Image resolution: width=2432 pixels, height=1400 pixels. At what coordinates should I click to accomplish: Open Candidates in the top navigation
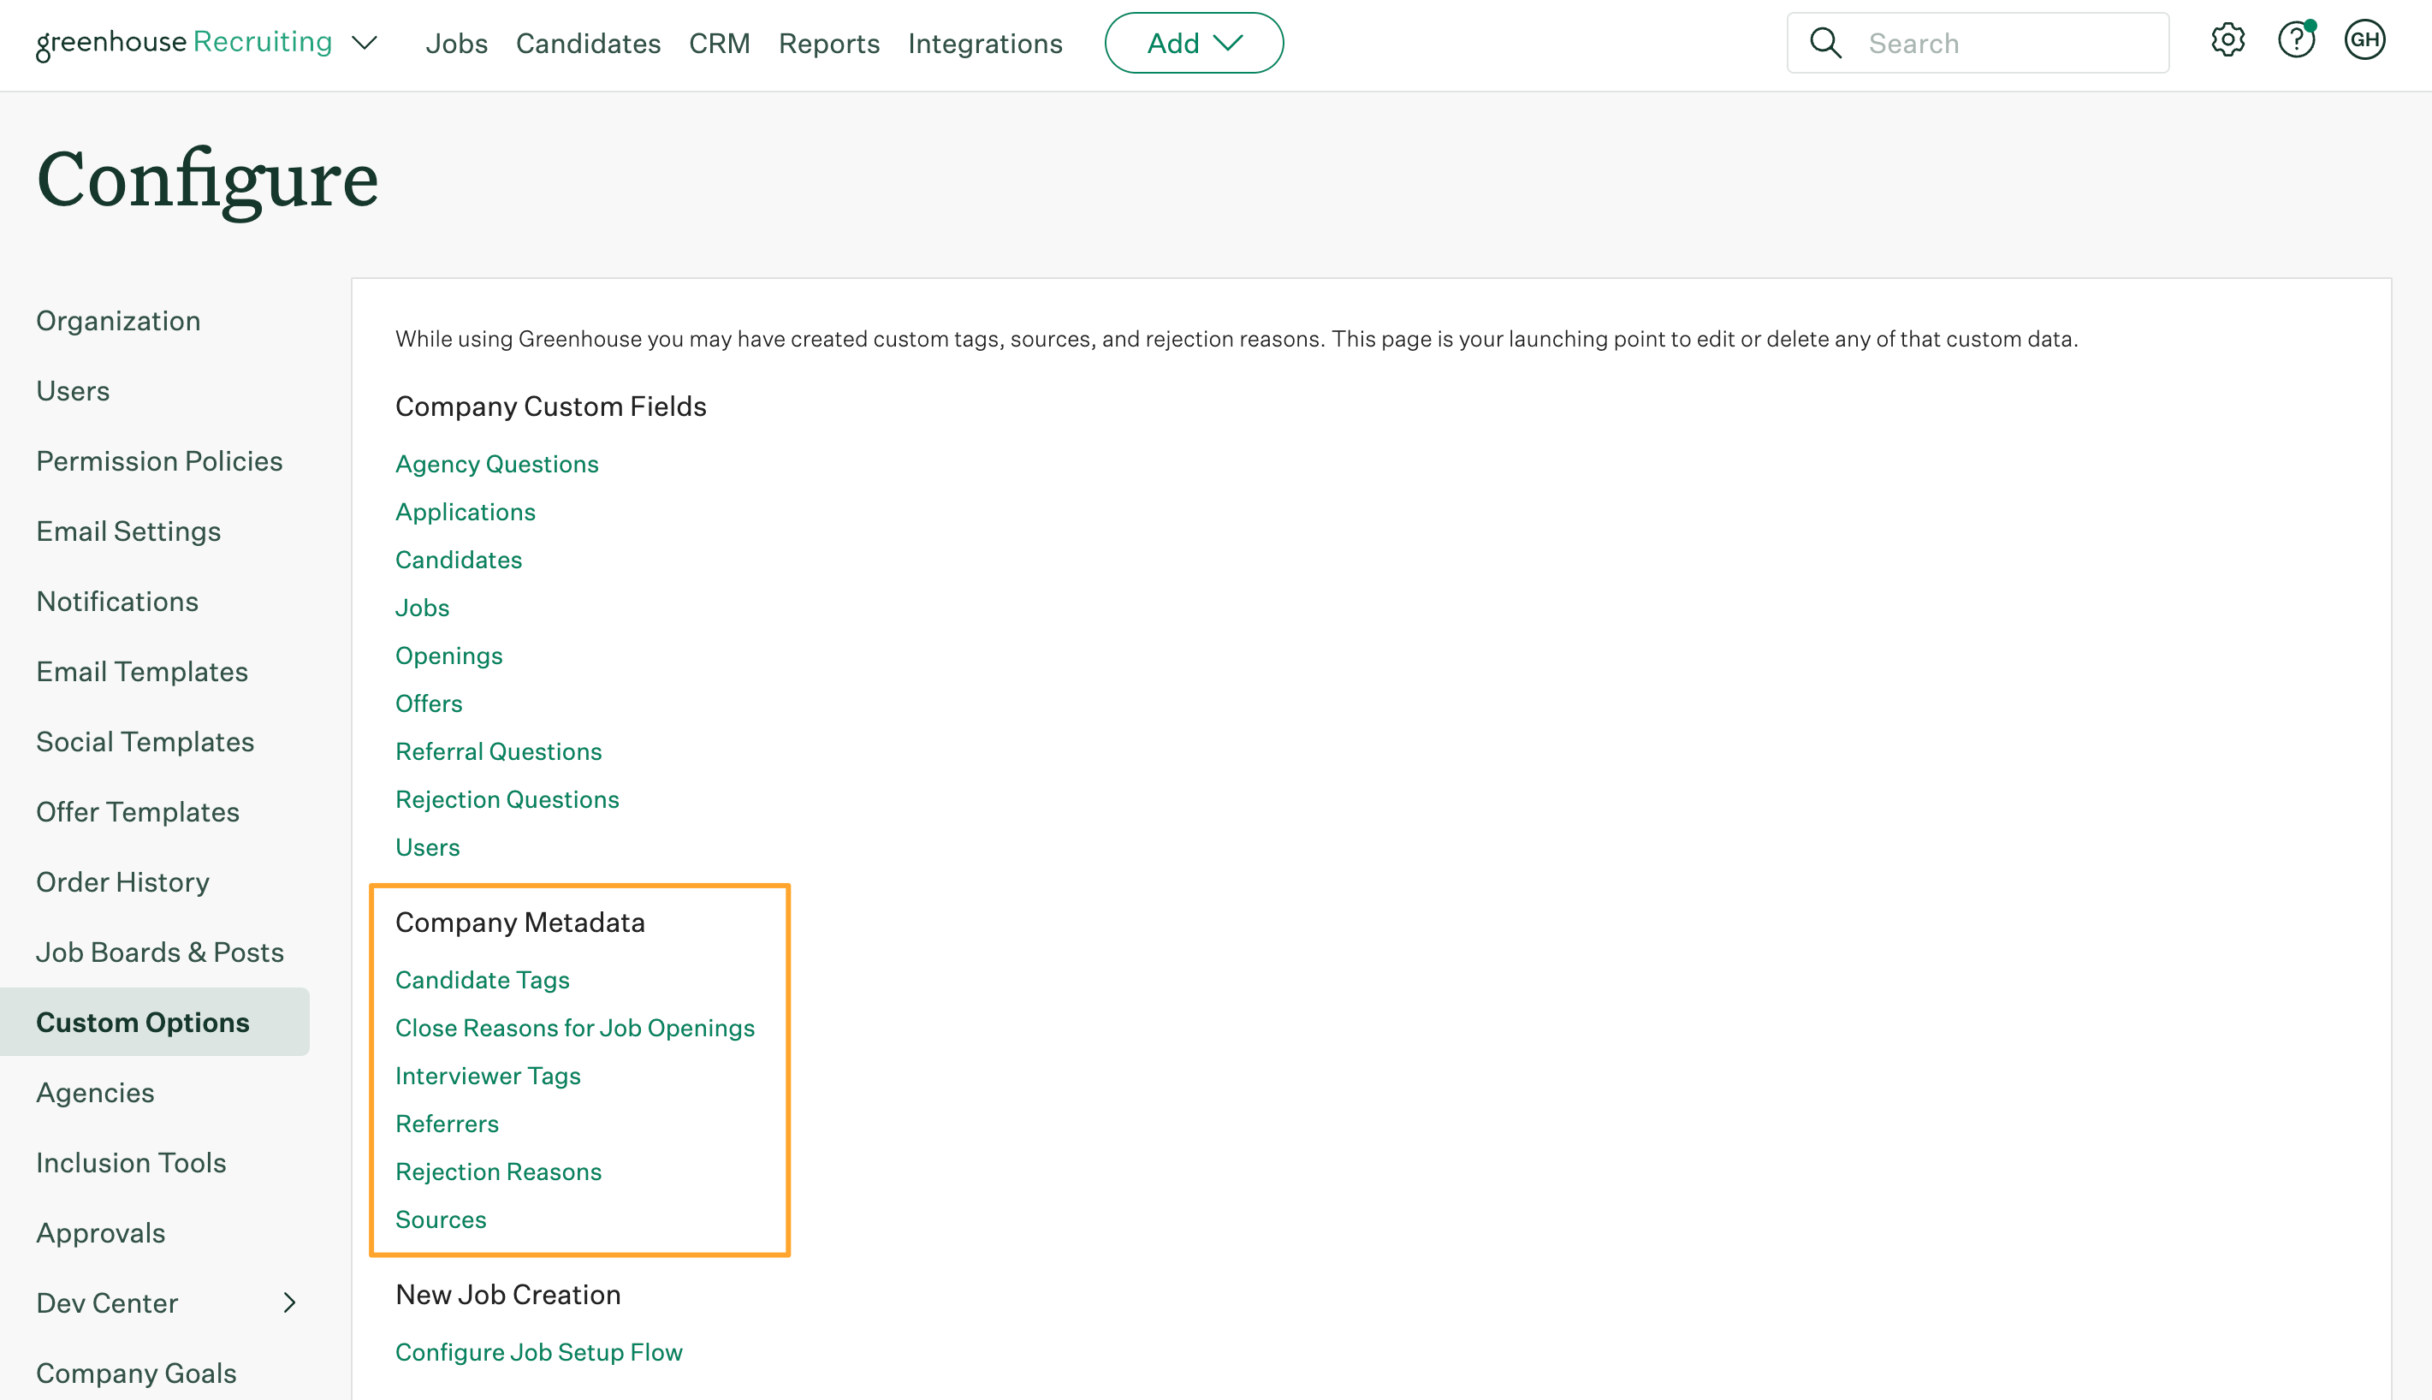(x=588, y=44)
